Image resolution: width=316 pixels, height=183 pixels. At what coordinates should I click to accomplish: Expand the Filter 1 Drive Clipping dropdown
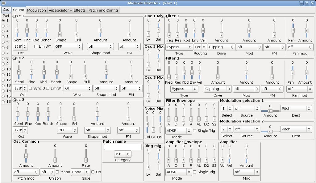221,47
